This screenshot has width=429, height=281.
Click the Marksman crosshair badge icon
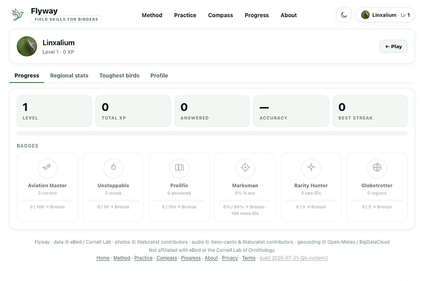pos(245,168)
